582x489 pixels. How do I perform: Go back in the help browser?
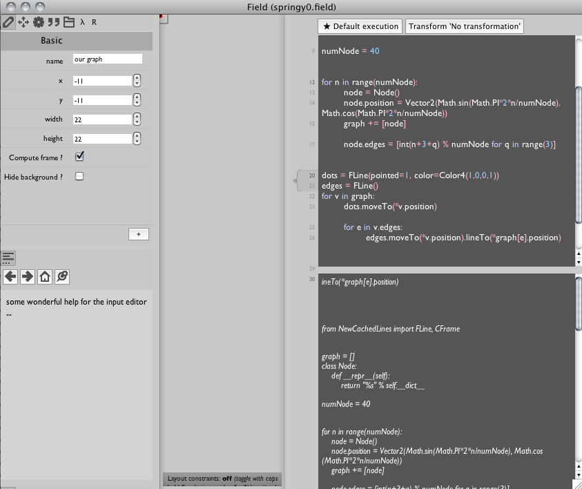tap(10, 277)
